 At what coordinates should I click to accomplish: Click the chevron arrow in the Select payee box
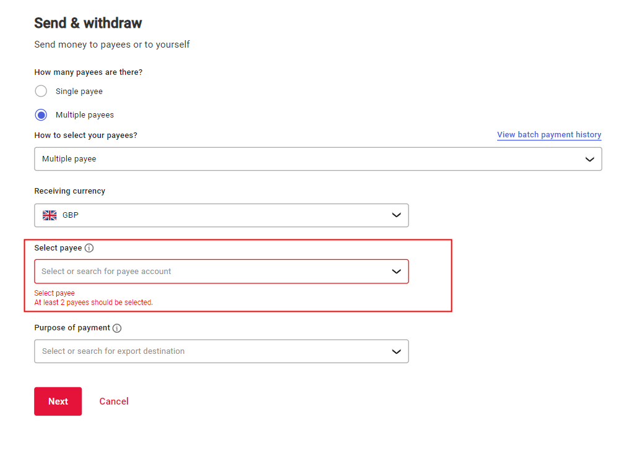397,272
